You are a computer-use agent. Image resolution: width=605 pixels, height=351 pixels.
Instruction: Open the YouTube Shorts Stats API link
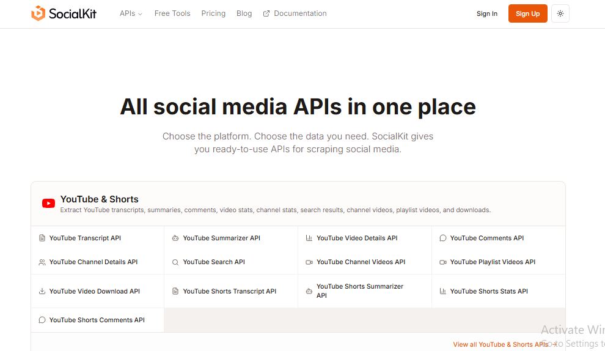[489, 291]
